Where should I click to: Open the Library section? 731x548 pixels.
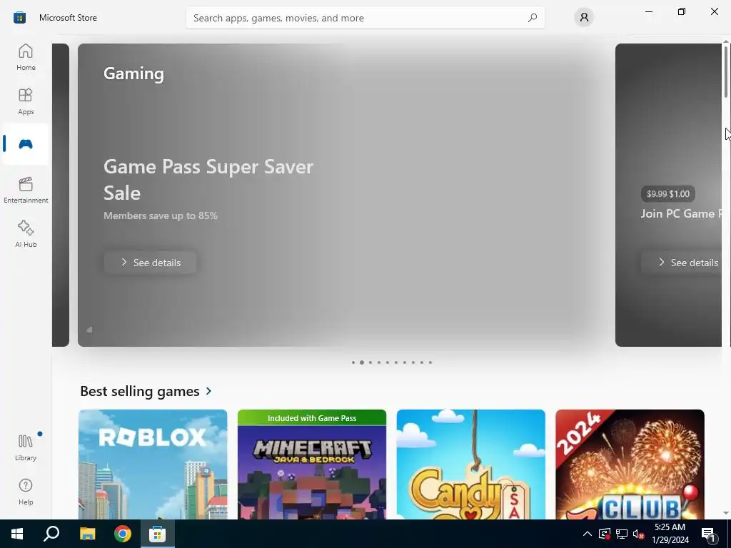[x=26, y=448]
